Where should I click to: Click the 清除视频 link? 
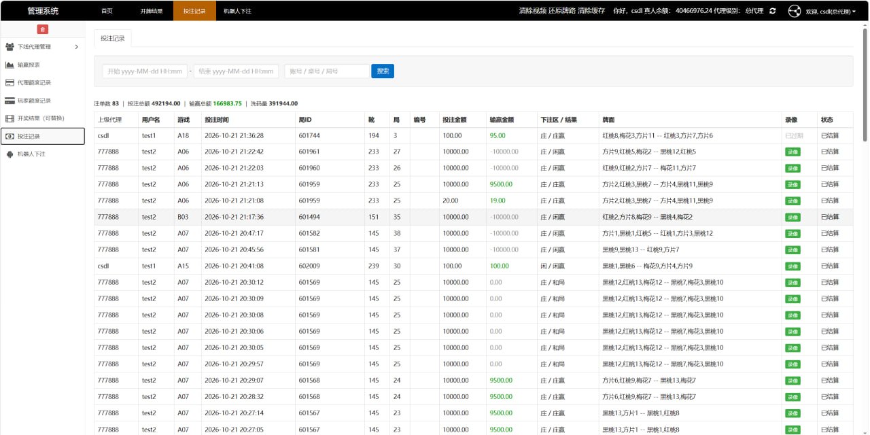pos(532,11)
